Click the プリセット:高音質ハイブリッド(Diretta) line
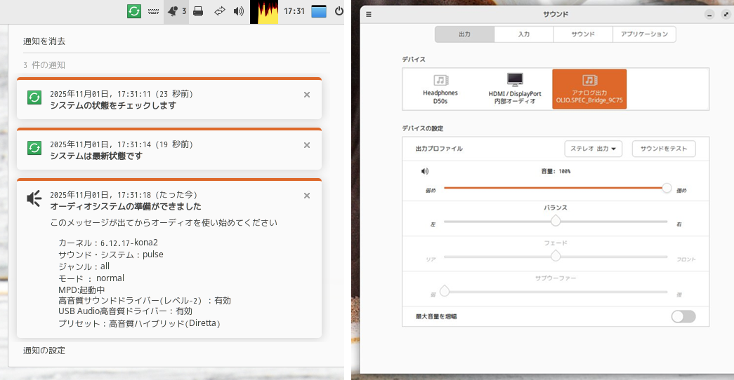Screen dimensions: 734x380 point(139,323)
